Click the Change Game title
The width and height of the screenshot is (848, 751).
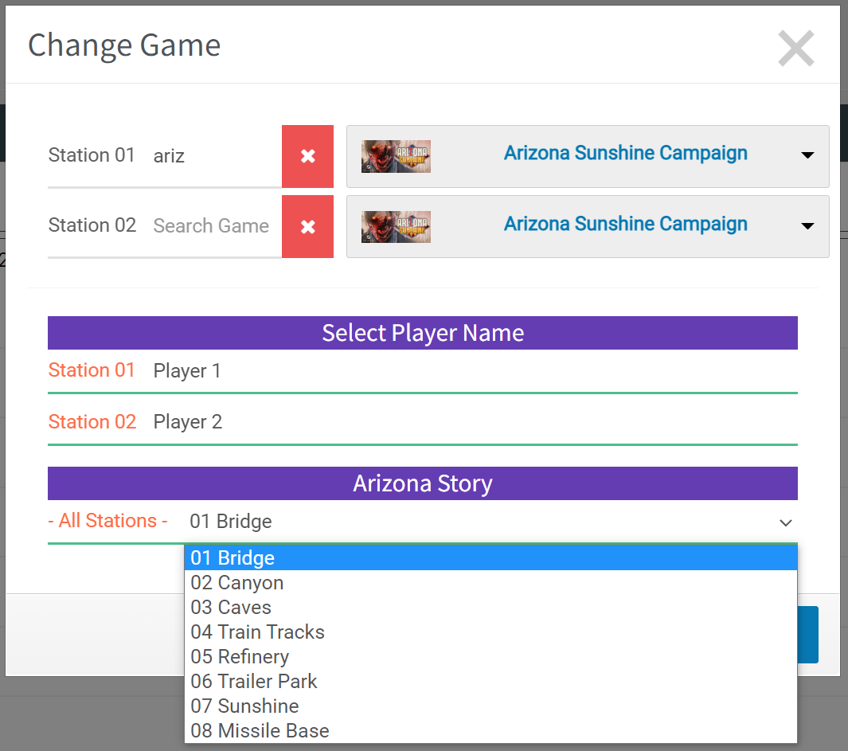pyautogui.click(x=124, y=45)
